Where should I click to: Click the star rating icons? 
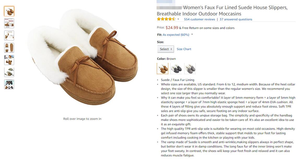[166, 19]
